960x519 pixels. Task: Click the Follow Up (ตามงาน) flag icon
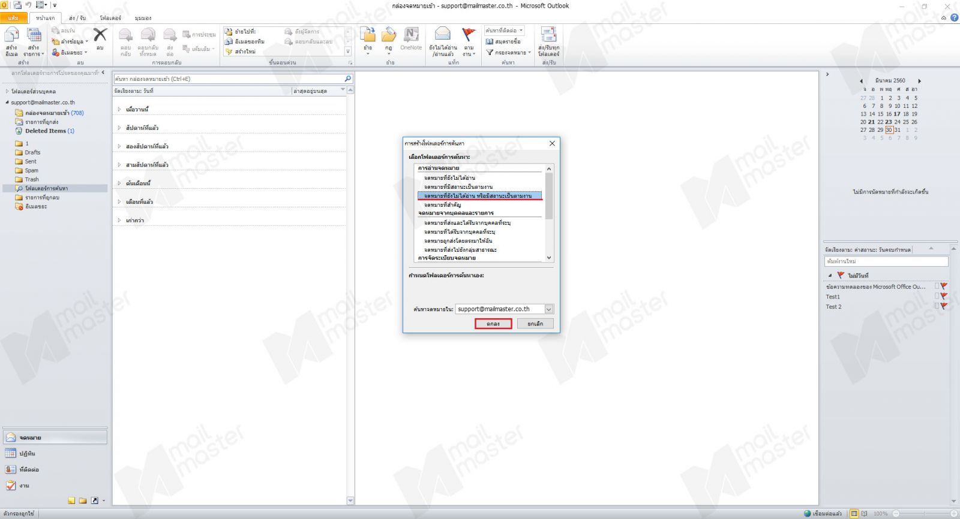click(469, 34)
